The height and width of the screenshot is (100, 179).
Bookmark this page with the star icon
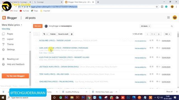[x=157, y=7]
